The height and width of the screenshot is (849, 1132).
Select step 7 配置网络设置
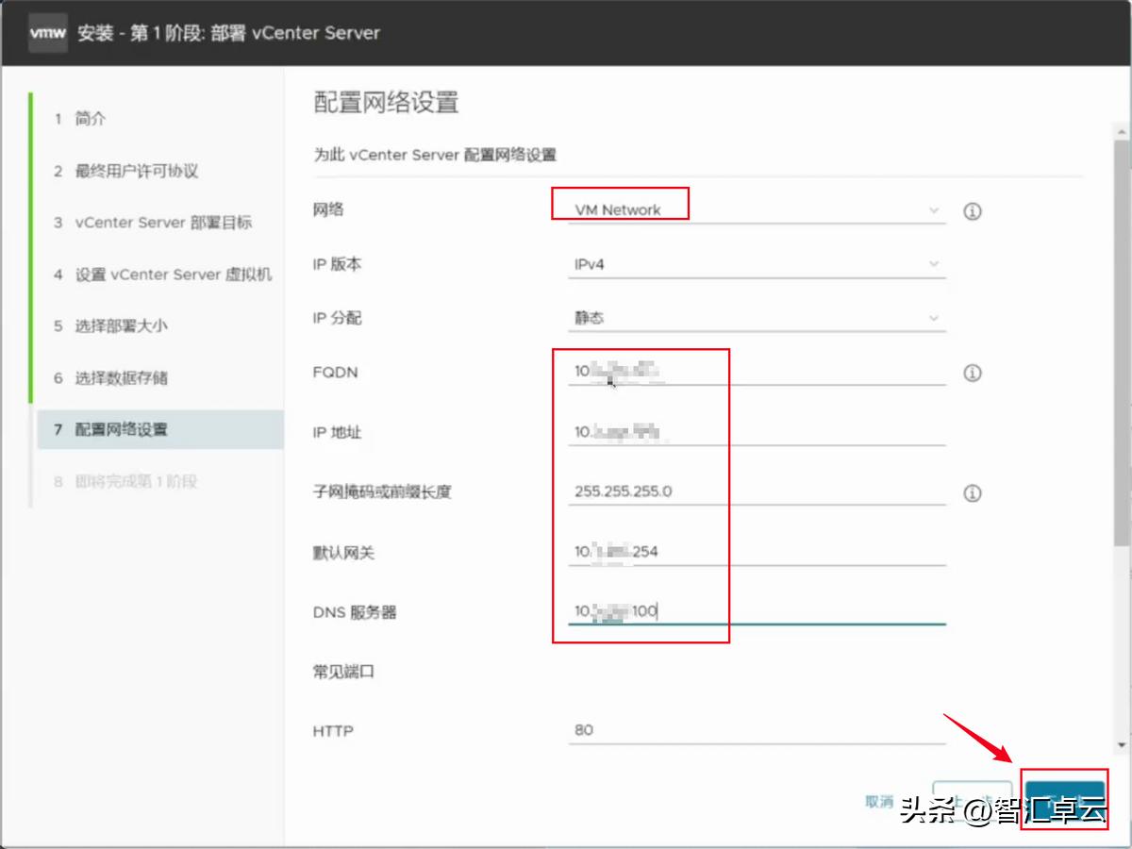point(160,429)
